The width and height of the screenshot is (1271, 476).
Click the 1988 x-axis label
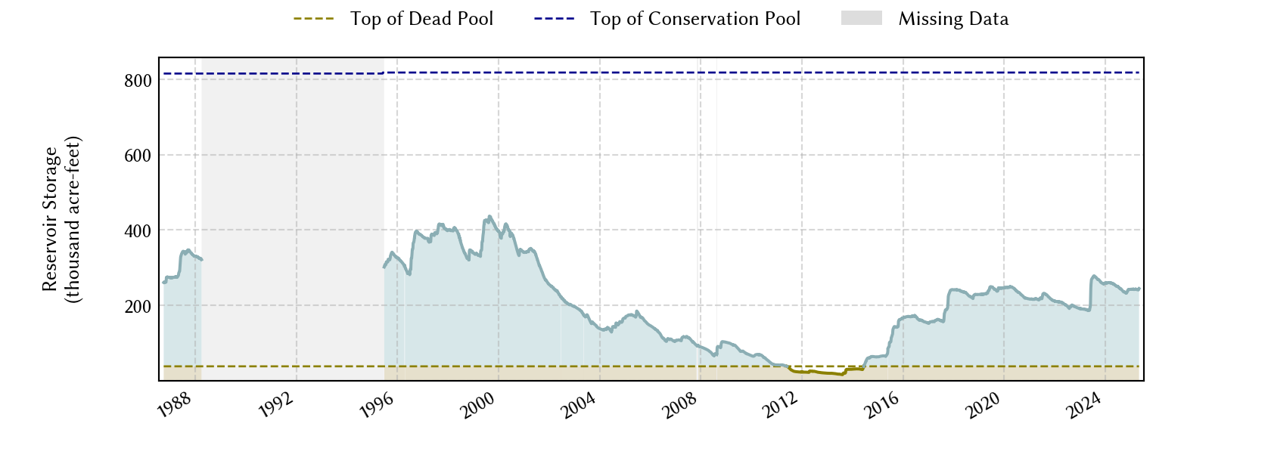point(174,406)
